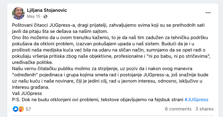Click the "Vaš JUGpress" signature line

(27, 93)
